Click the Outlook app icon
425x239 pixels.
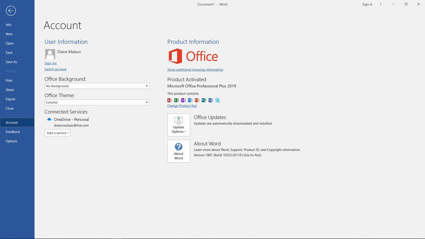[x=190, y=100]
